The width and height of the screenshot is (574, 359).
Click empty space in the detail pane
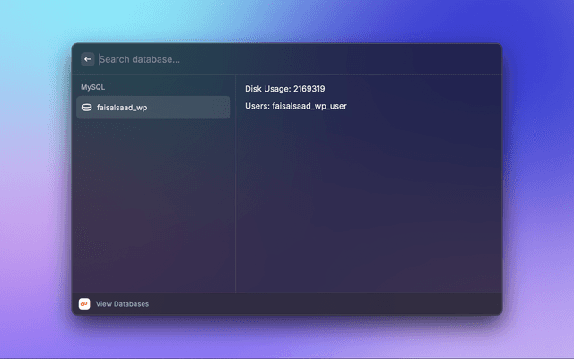[368, 206]
